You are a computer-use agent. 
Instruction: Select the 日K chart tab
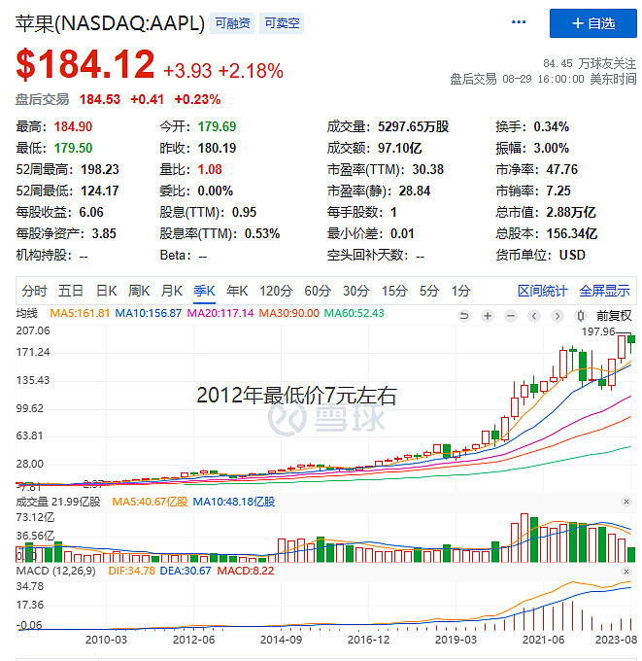[106, 291]
